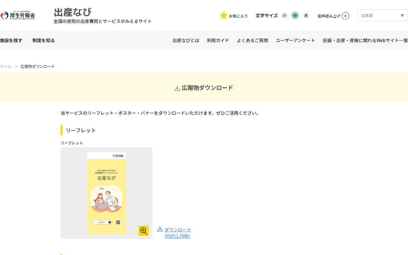Image resolution: width=408 pixels, height=255 pixels.
Task: Set text size to 中
Action: tap(295, 15)
